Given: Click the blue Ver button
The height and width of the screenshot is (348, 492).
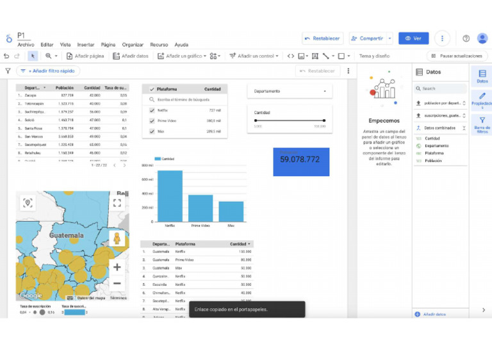Looking at the screenshot, I should (x=414, y=38).
